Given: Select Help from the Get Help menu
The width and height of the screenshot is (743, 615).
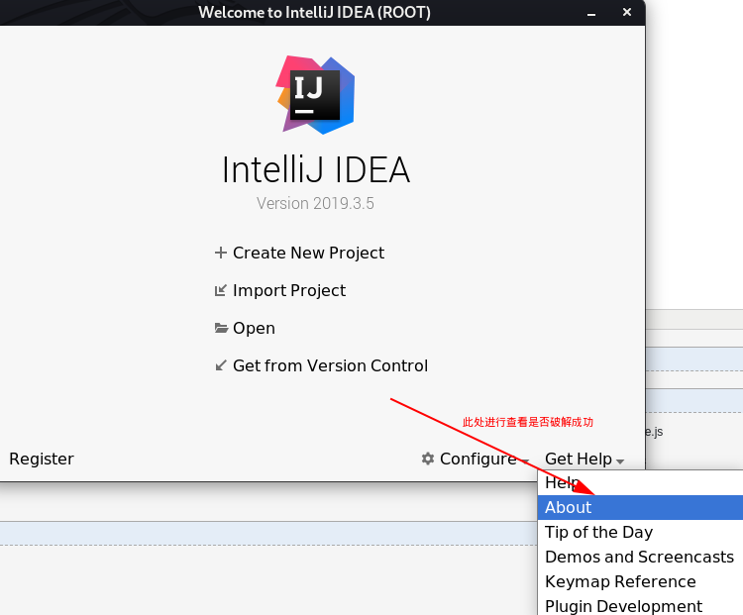Looking at the screenshot, I should 640,483.
